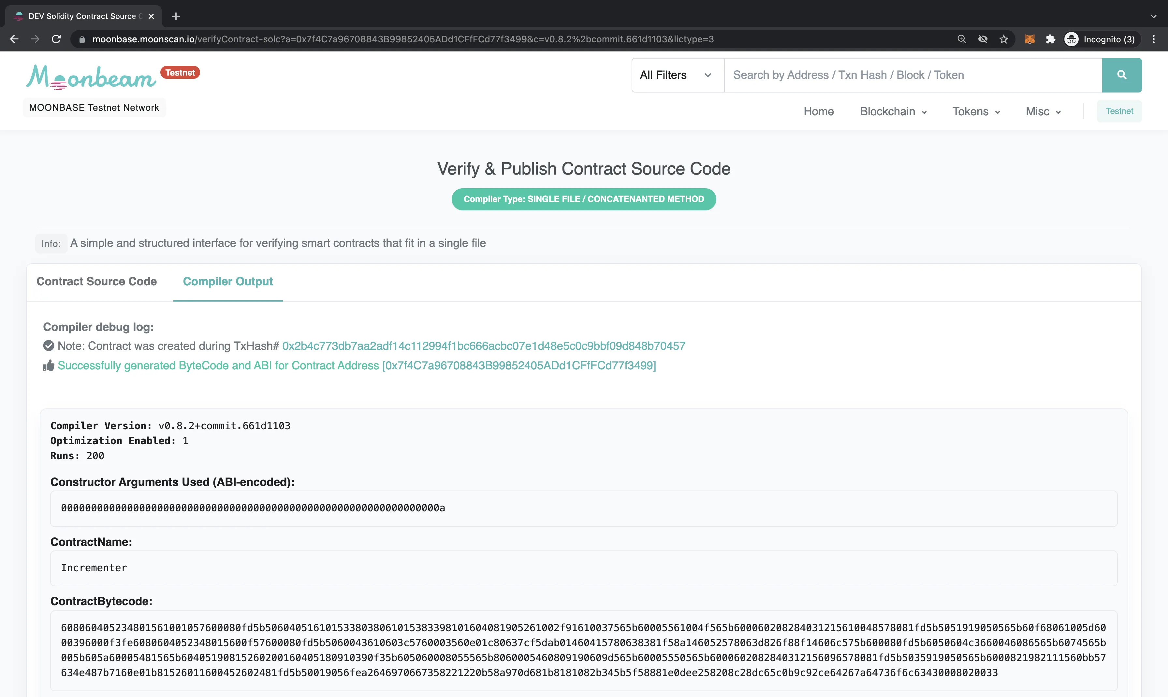1168x697 pixels.
Task: Open the Extensions puzzle icon
Action: pos(1051,39)
